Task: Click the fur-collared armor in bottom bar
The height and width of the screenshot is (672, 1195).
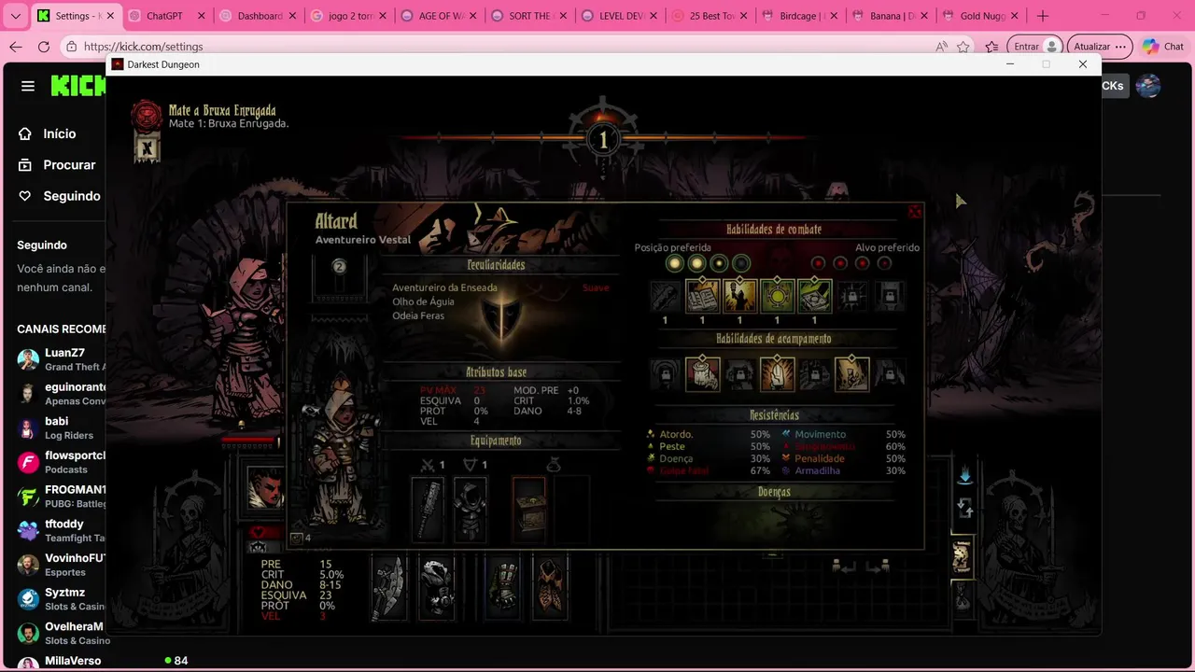Action: point(435,588)
